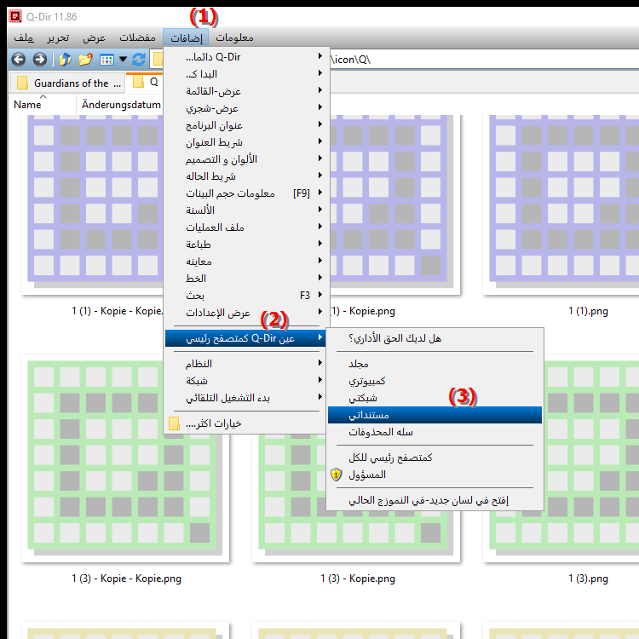Viewport: 639px width, 639px height.
Task: Expand the البدا كـ submenu
Action: click(245, 74)
